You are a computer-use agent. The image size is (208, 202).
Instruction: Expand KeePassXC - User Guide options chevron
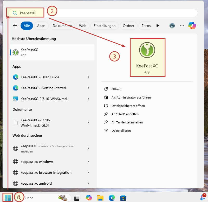(x=88, y=77)
